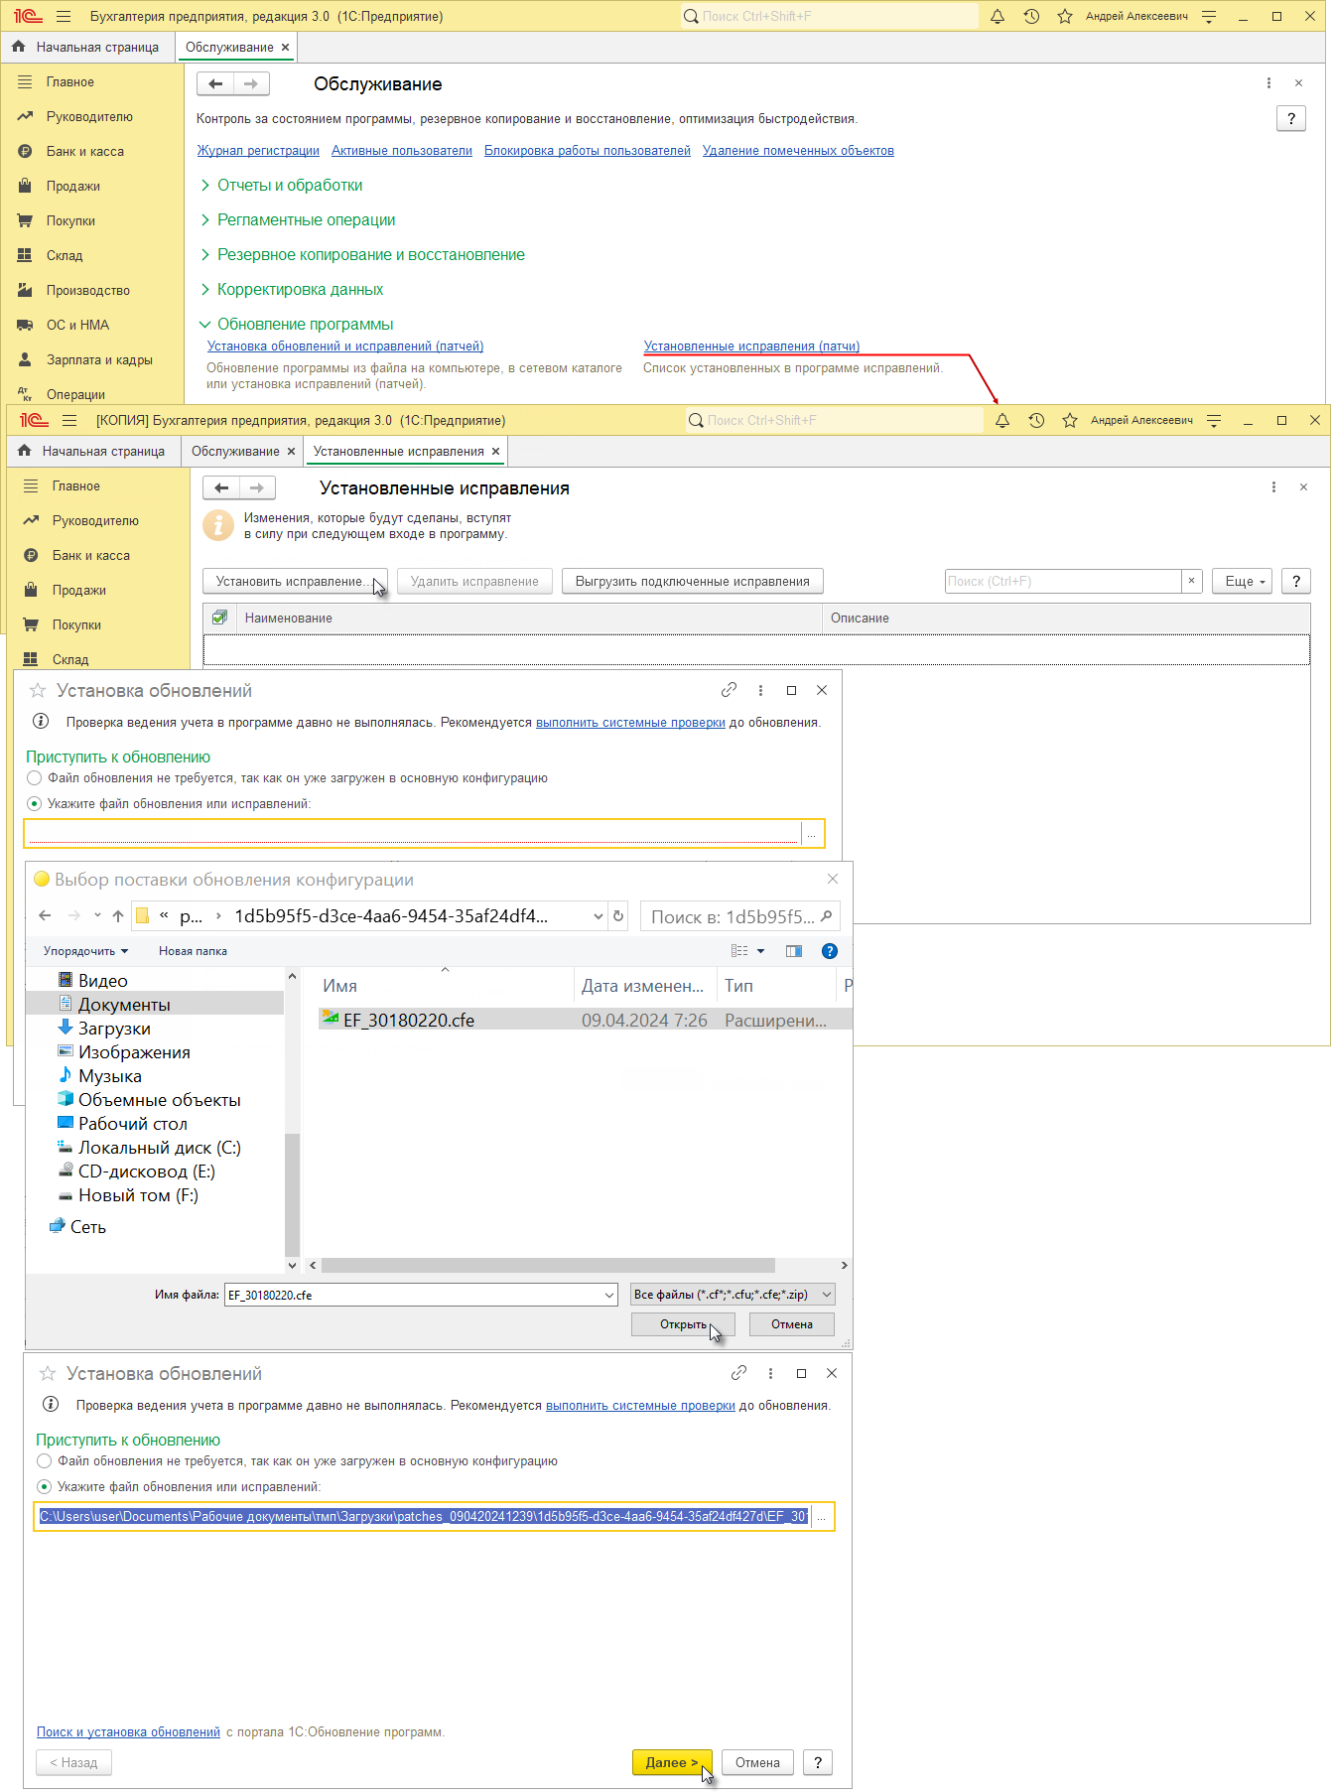The image size is (1333, 1792).
Task: Click link icon in Установка обновлений dialog with empty field
Action: click(729, 690)
